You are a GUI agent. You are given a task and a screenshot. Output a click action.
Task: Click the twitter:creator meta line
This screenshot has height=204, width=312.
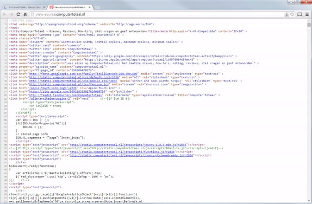pos(55,52)
